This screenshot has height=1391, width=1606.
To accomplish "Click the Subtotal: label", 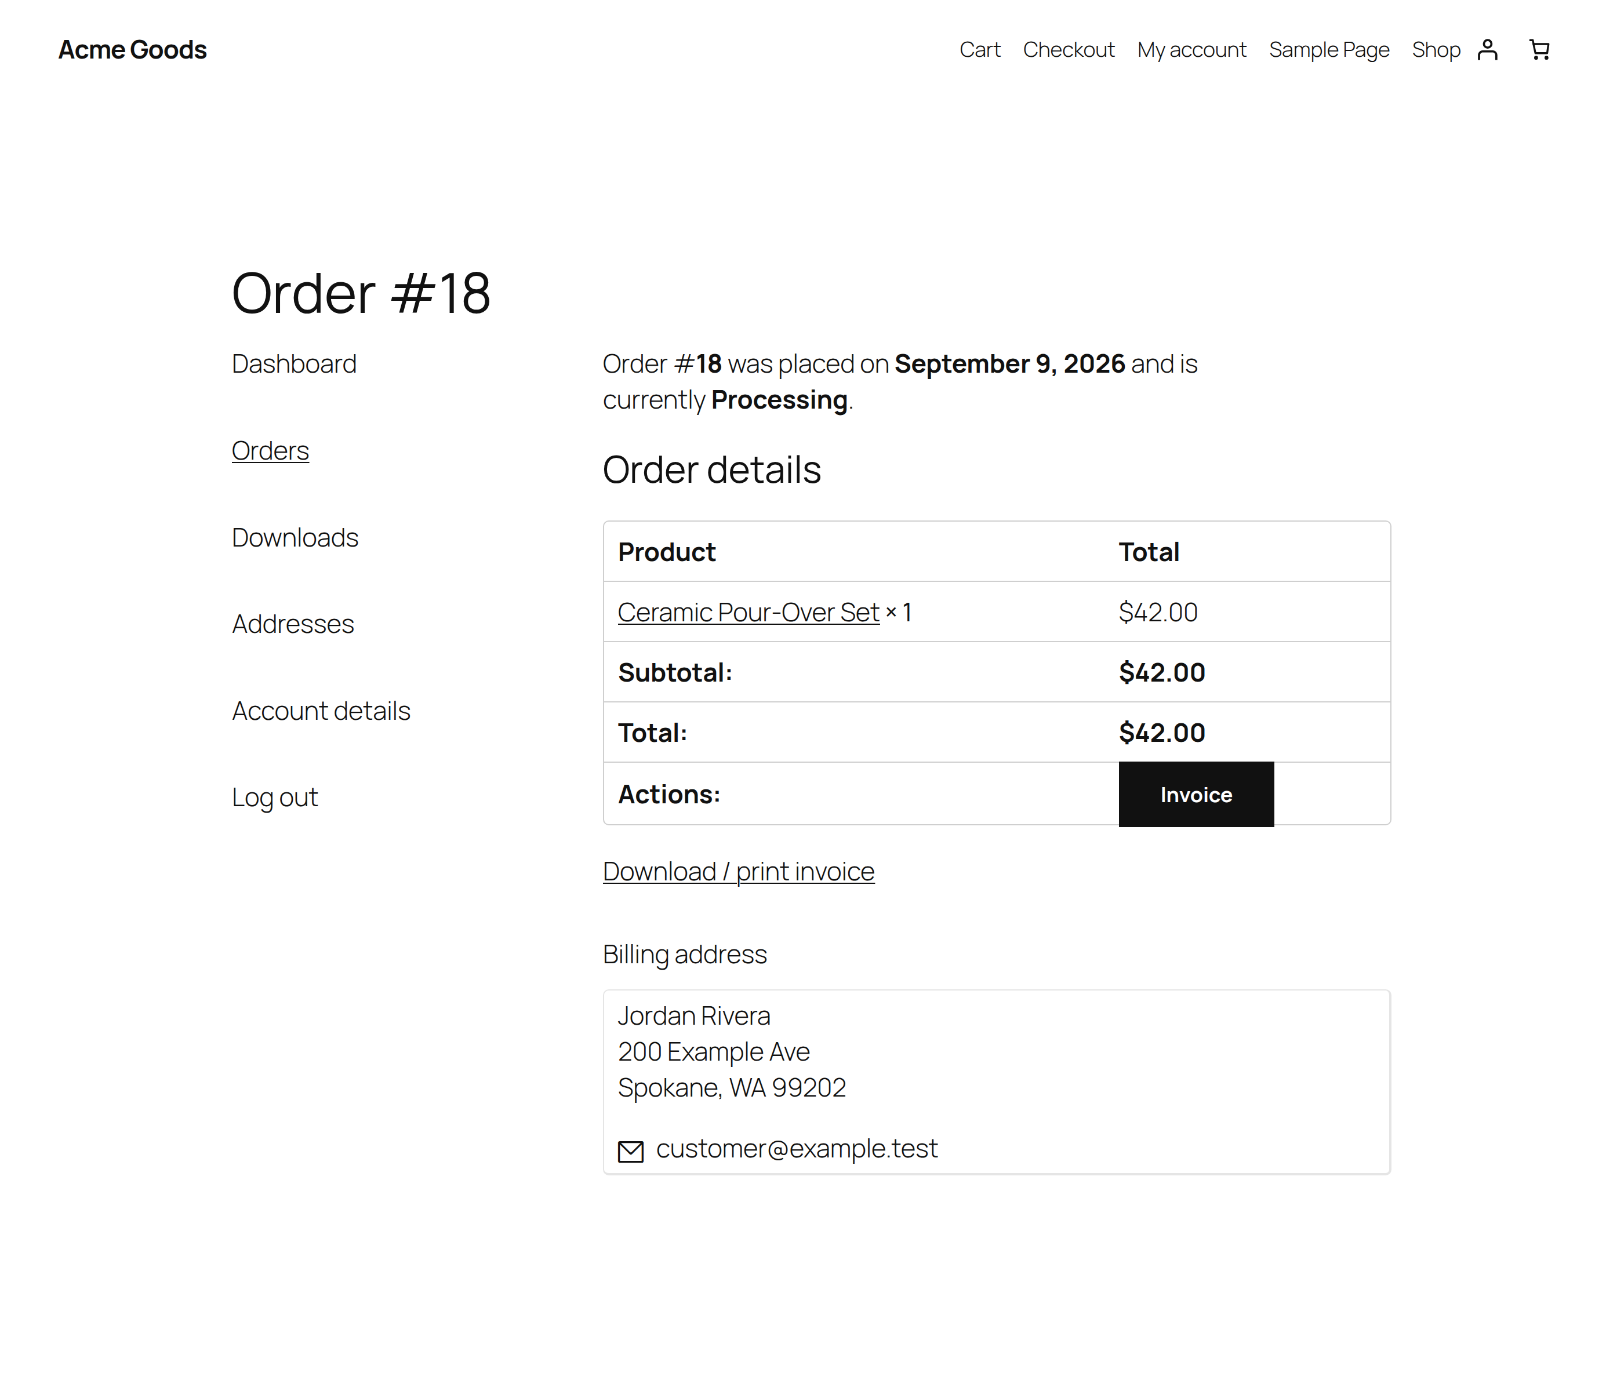I will [x=675, y=672].
